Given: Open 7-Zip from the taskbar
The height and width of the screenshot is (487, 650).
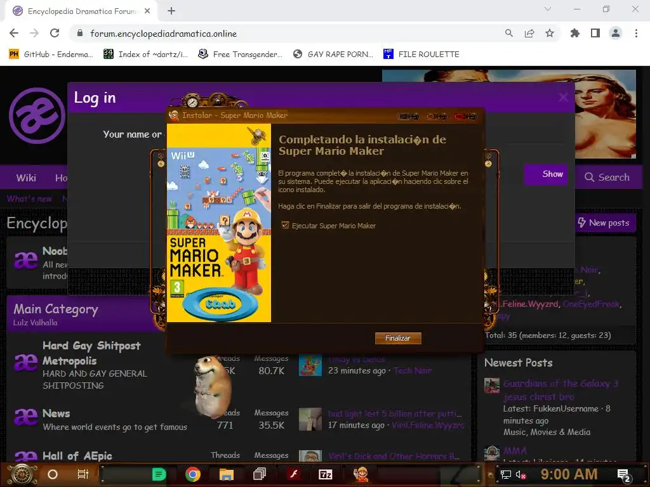Looking at the screenshot, I should pyautogui.click(x=326, y=474).
